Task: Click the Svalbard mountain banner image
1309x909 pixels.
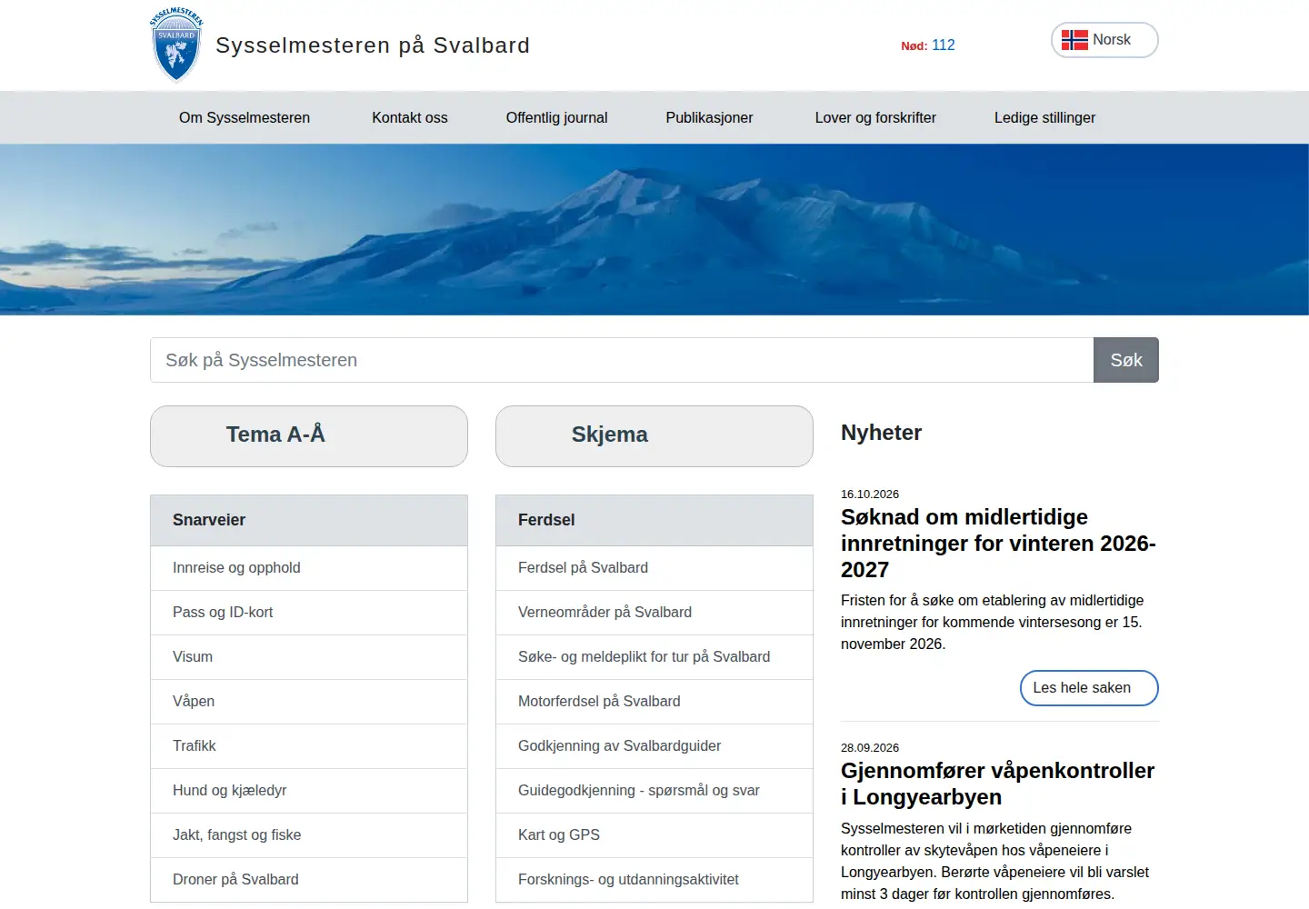Action: coord(654,230)
